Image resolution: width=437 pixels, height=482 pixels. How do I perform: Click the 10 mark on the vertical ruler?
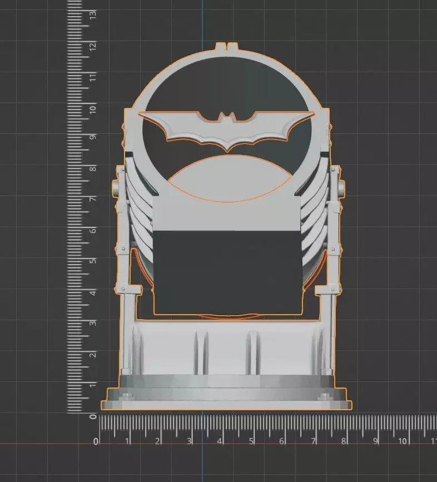(93, 108)
